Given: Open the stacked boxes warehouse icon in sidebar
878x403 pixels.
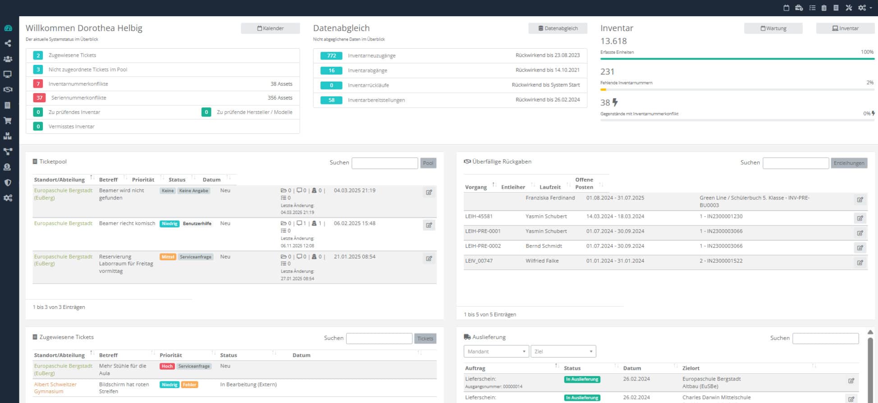Looking at the screenshot, I should (x=8, y=136).
